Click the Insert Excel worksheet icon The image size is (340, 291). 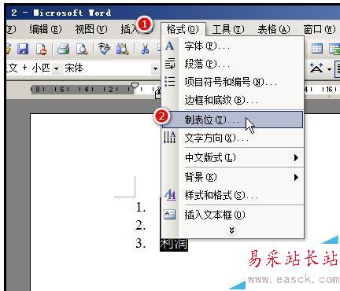point(334,50)
